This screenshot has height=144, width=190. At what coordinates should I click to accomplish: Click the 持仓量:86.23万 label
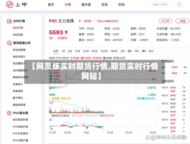point(146,99)
